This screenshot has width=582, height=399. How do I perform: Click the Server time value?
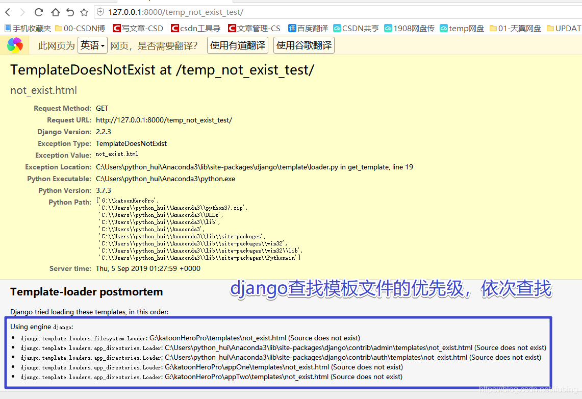[x=148, y=268]
